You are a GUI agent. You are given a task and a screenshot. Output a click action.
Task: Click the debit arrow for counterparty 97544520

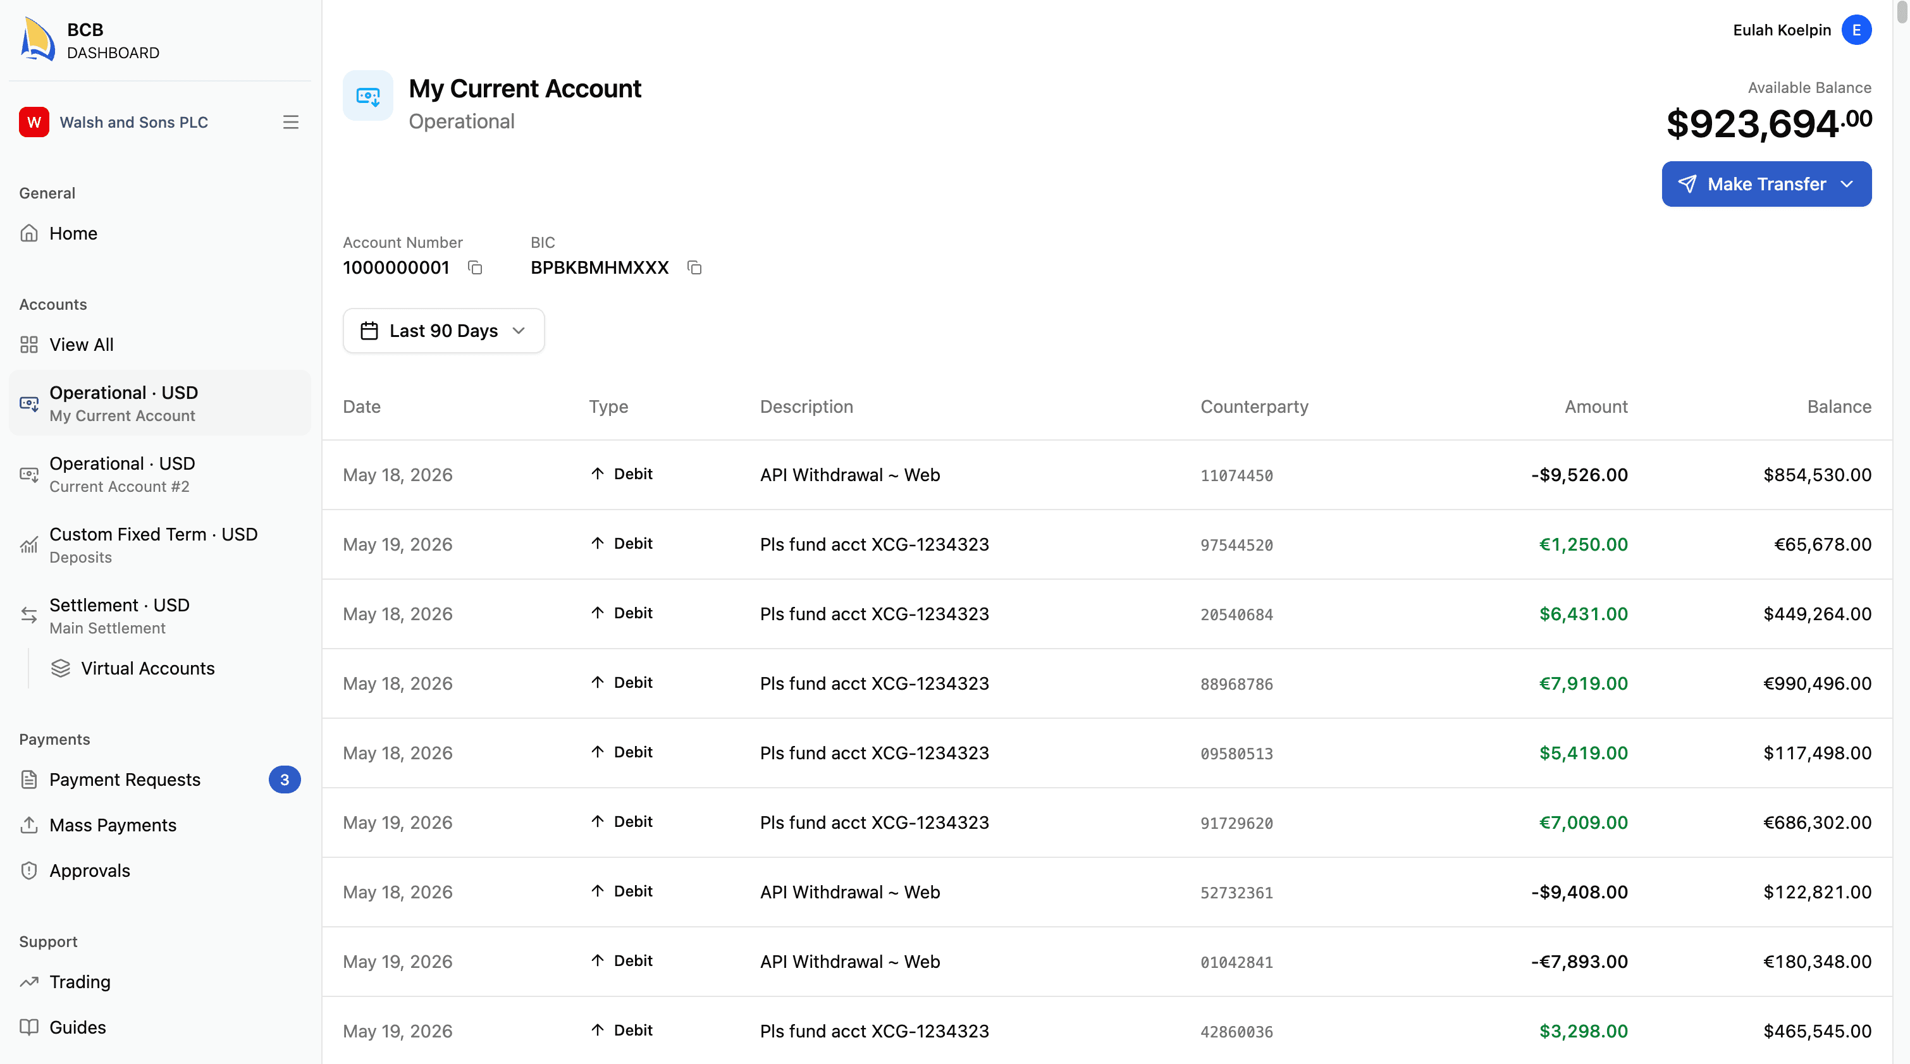coord(598,543)
